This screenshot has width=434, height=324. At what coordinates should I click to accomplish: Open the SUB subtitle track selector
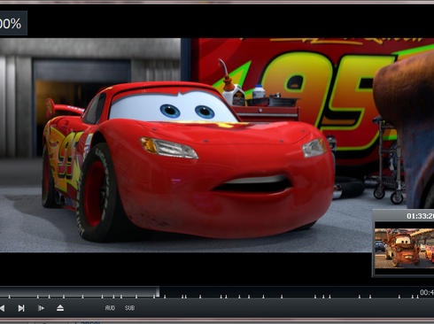(x=129, y=308)
